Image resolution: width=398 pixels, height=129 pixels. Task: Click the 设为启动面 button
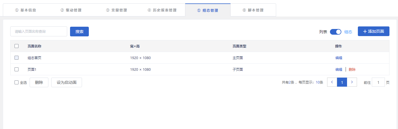67,82
